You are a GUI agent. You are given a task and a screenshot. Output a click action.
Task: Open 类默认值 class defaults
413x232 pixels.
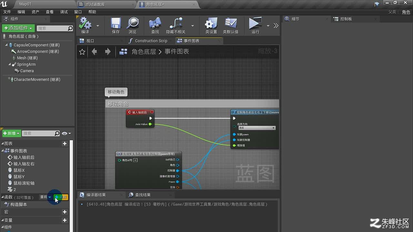pos(231,25)
